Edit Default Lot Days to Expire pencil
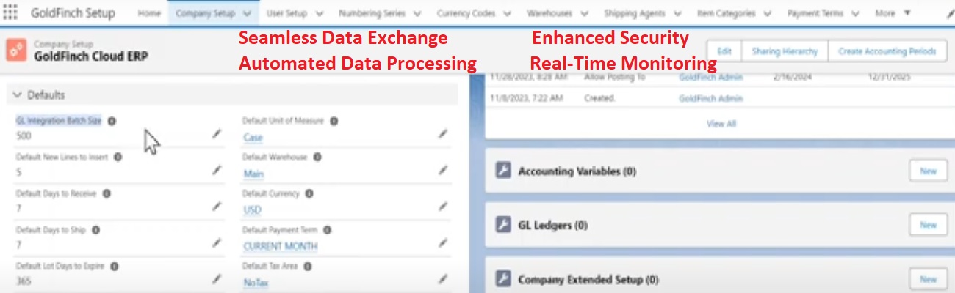The image size is (955, 293). click(x=216, y=278)
